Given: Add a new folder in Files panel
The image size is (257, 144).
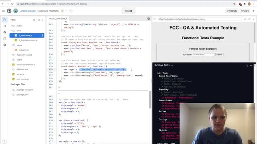Looking at the screenshot, I should point(39,20).
